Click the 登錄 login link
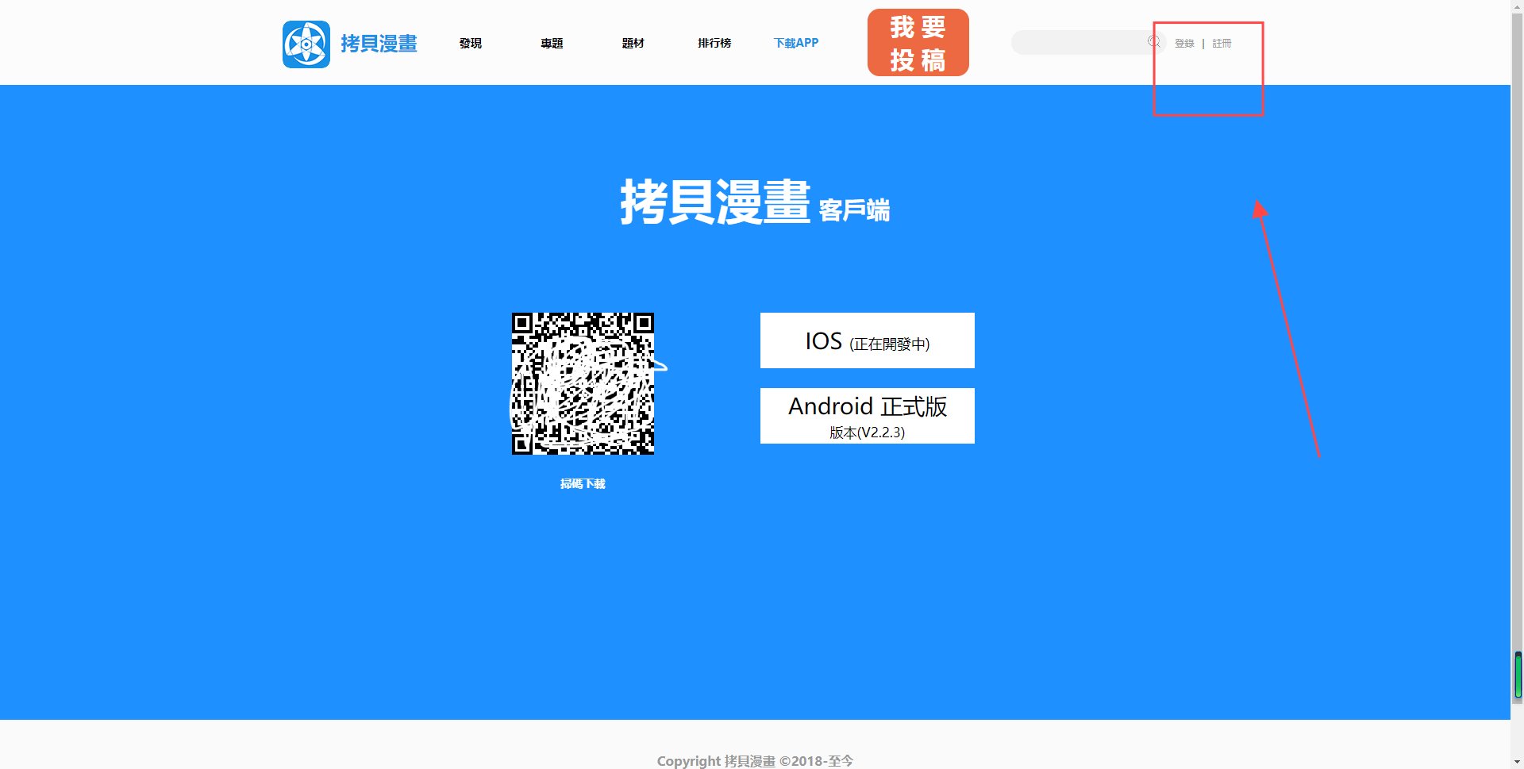The height and width of the screenshot is (769, 1524). point(1184,44)
